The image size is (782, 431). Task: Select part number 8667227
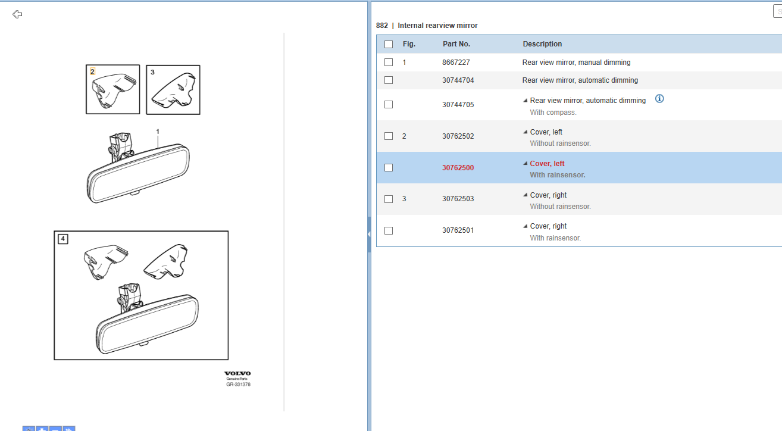point(456,63)
